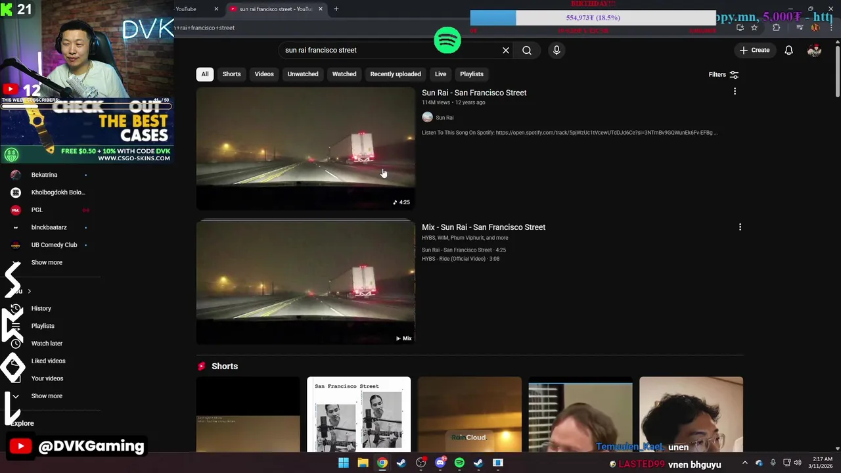This screenshot has height=473, width=841.
Task: Play the Sun Rai 4:25 video thumbnail
Action: pyautogui.click(x=306, y=148)
